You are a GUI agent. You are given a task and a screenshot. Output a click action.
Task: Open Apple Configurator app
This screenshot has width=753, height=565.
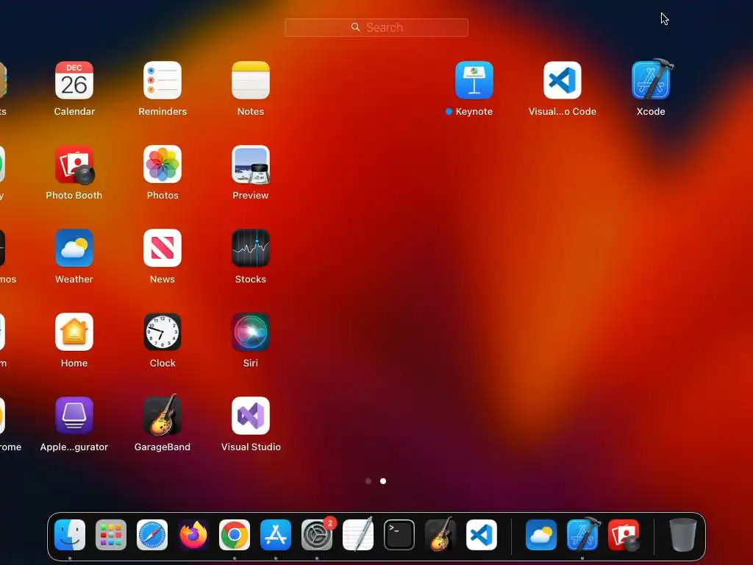point(74,416)
